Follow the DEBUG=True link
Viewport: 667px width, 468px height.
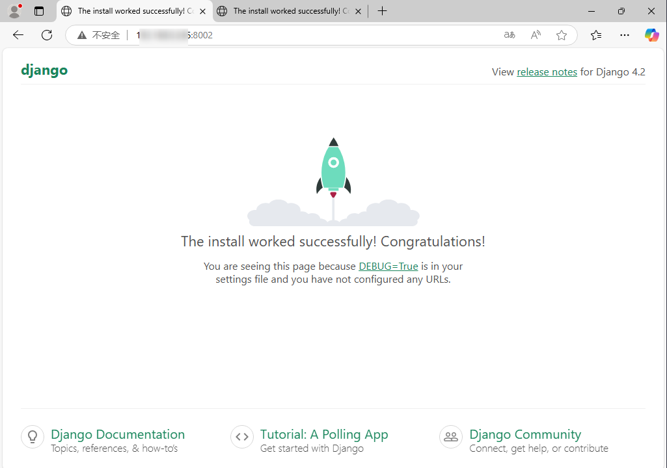[388, 266]
